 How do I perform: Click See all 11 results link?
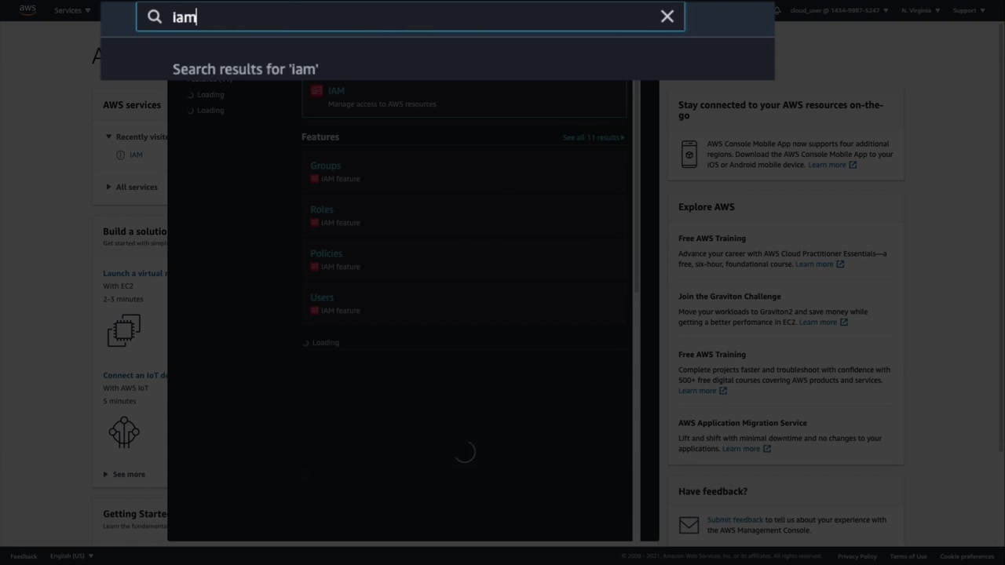tap(594, 137)
